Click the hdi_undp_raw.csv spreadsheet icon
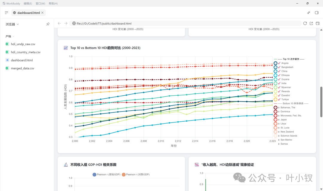323x191 pixels. [x=7, y=44]
